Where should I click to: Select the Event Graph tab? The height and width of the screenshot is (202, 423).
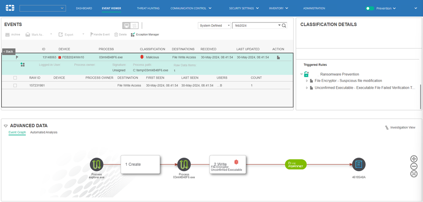point(17,132)
